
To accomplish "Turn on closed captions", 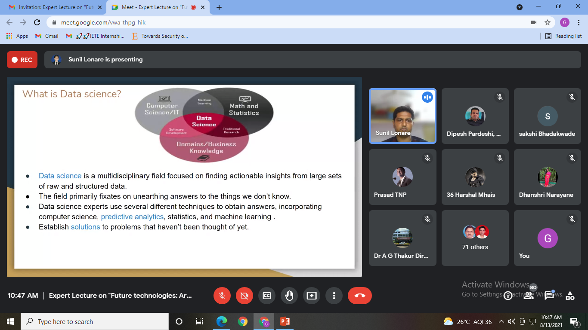I will point(267,296).
